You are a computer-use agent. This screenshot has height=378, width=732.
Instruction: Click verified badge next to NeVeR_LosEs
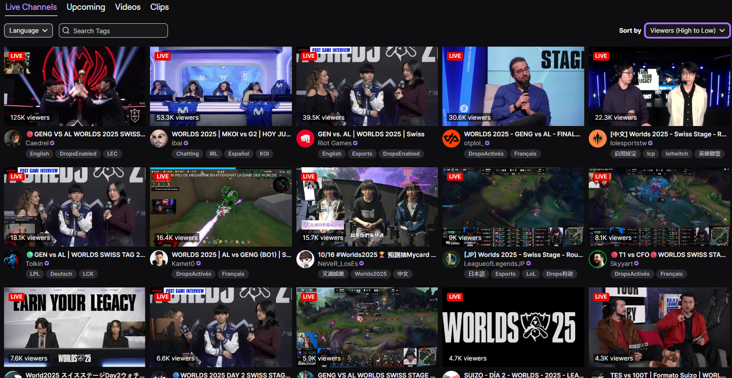click(362, 264)
